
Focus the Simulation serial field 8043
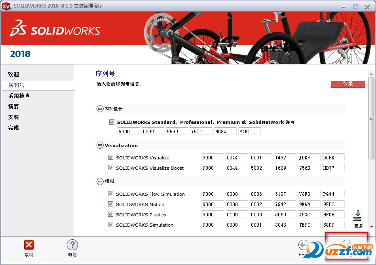[285, 225]
